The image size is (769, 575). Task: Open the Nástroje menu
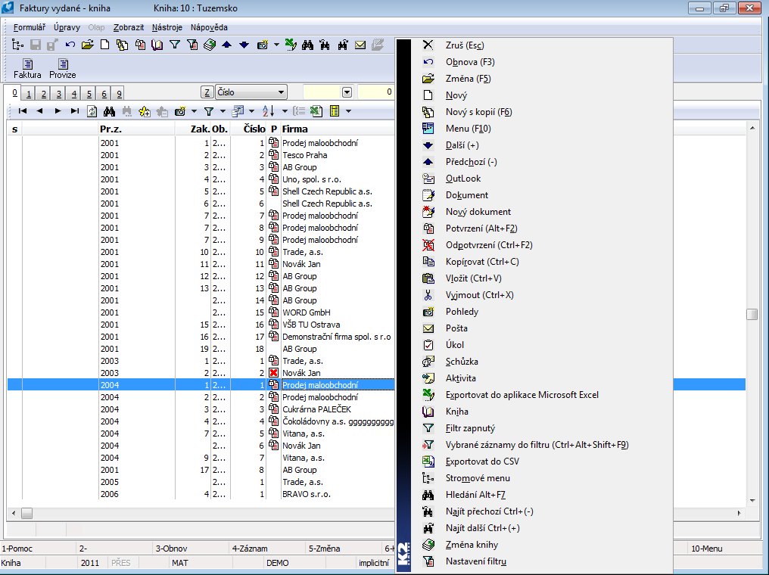[167, 27]
